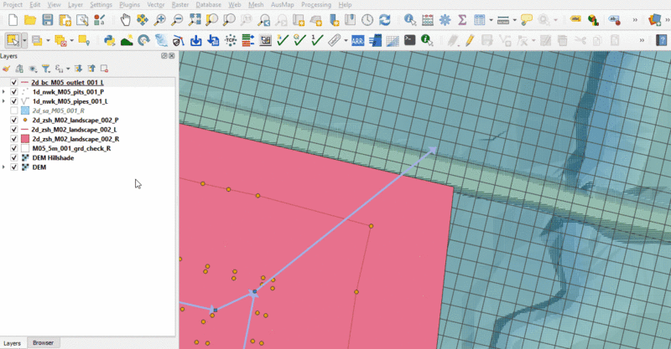
Task: Open the select features tool dropdown arrow
Action: pyautogui.click(x=25, y=39)
